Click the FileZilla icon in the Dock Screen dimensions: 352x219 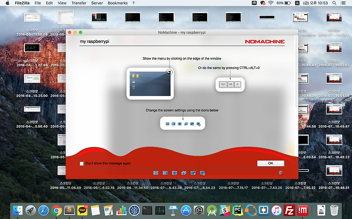click(289, 211)
